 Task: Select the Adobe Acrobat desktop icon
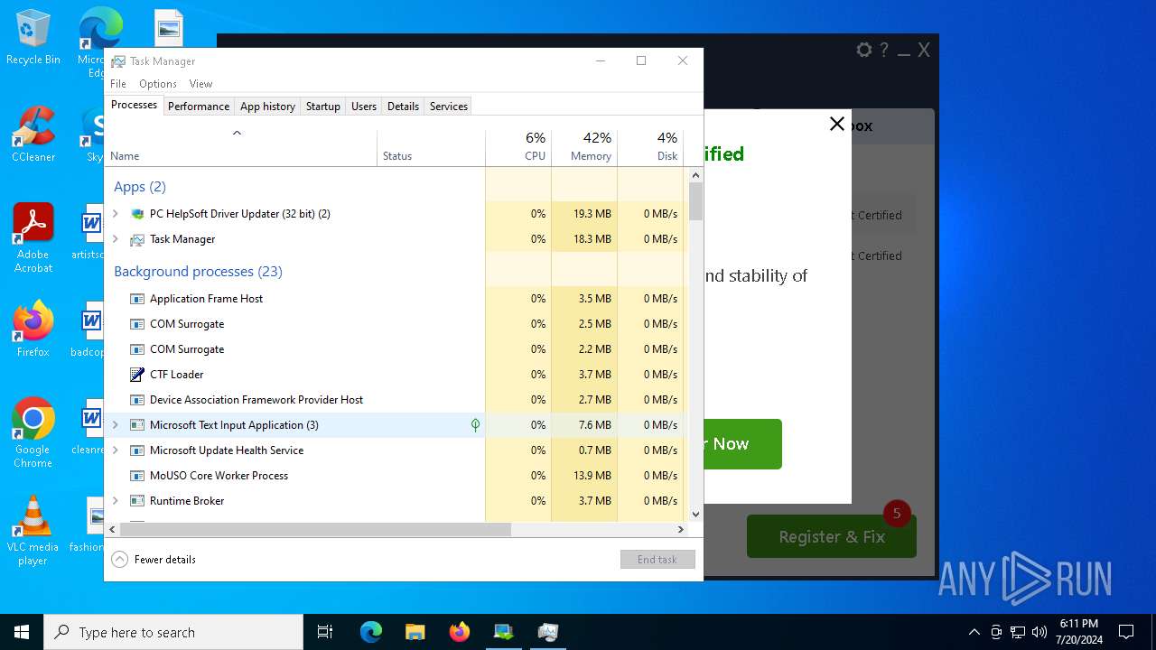[33, 238]
